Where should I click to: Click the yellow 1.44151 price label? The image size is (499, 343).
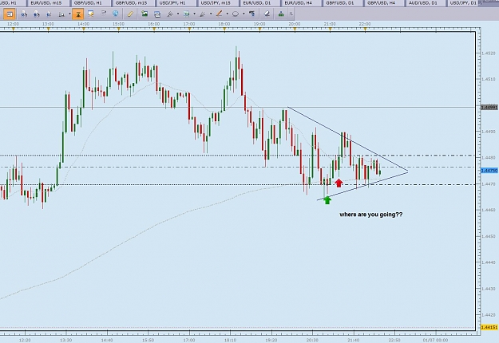coord(489,327)
